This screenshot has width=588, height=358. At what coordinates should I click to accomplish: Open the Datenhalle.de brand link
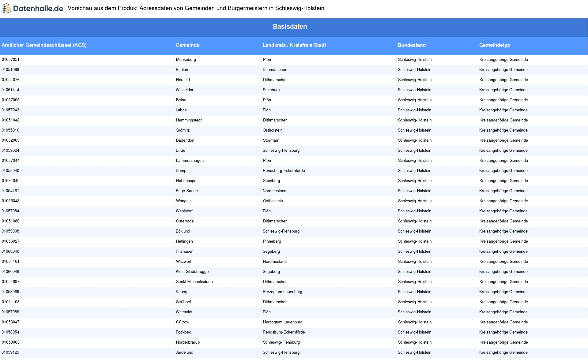click(x=32, y=9)
